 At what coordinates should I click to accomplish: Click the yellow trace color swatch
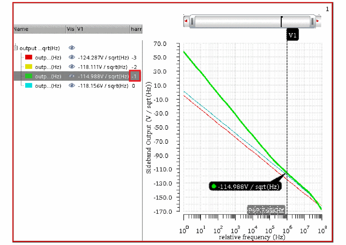(x=29, y=67)
